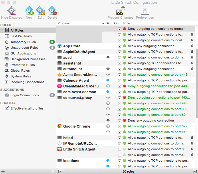Image resolution: width=198 pixels, height=174 pixels.
Task: Uncheck the App Store rule checkbox
Action: (120, 46)
